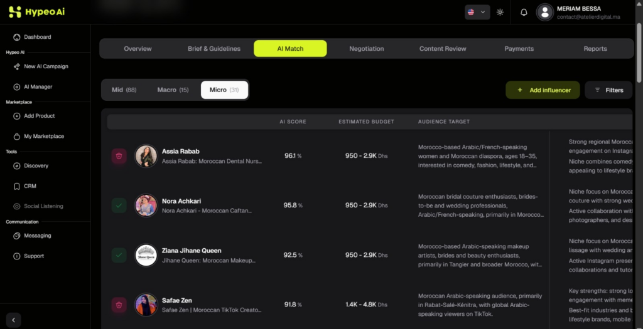Screen dimensions: 643x329
Task: Open the notifications bell
Action: [x=524, y=13]
